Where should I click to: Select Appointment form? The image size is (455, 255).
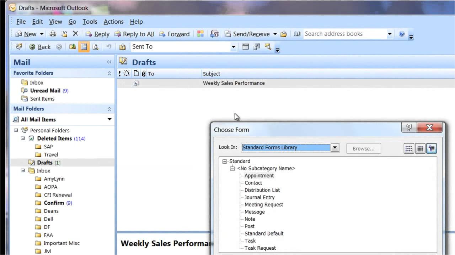[259, 176]
